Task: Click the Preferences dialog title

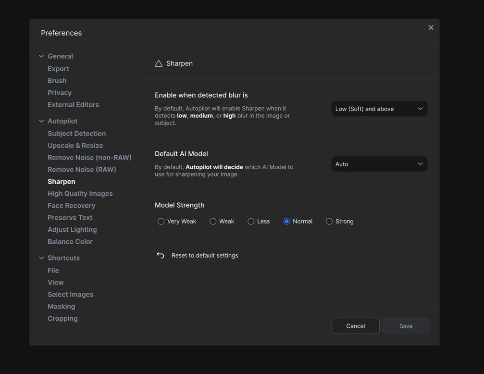Action: pyautogui.click(x=61, y=33)
